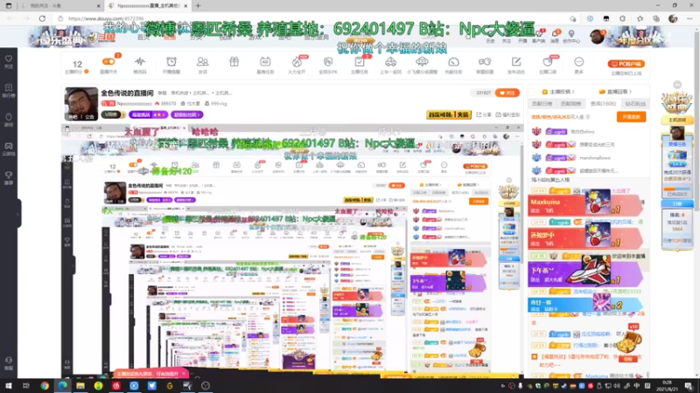Open the 主机游戏 yellow label widget

(677, 120)
